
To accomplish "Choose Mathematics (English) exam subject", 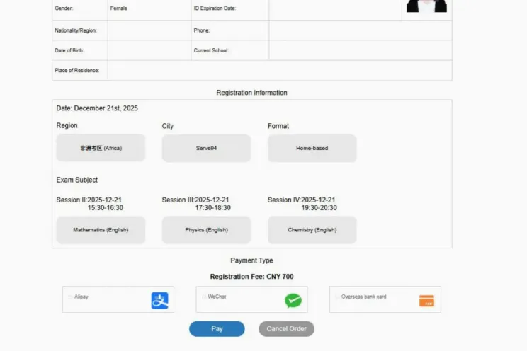I will pos(101,230).
